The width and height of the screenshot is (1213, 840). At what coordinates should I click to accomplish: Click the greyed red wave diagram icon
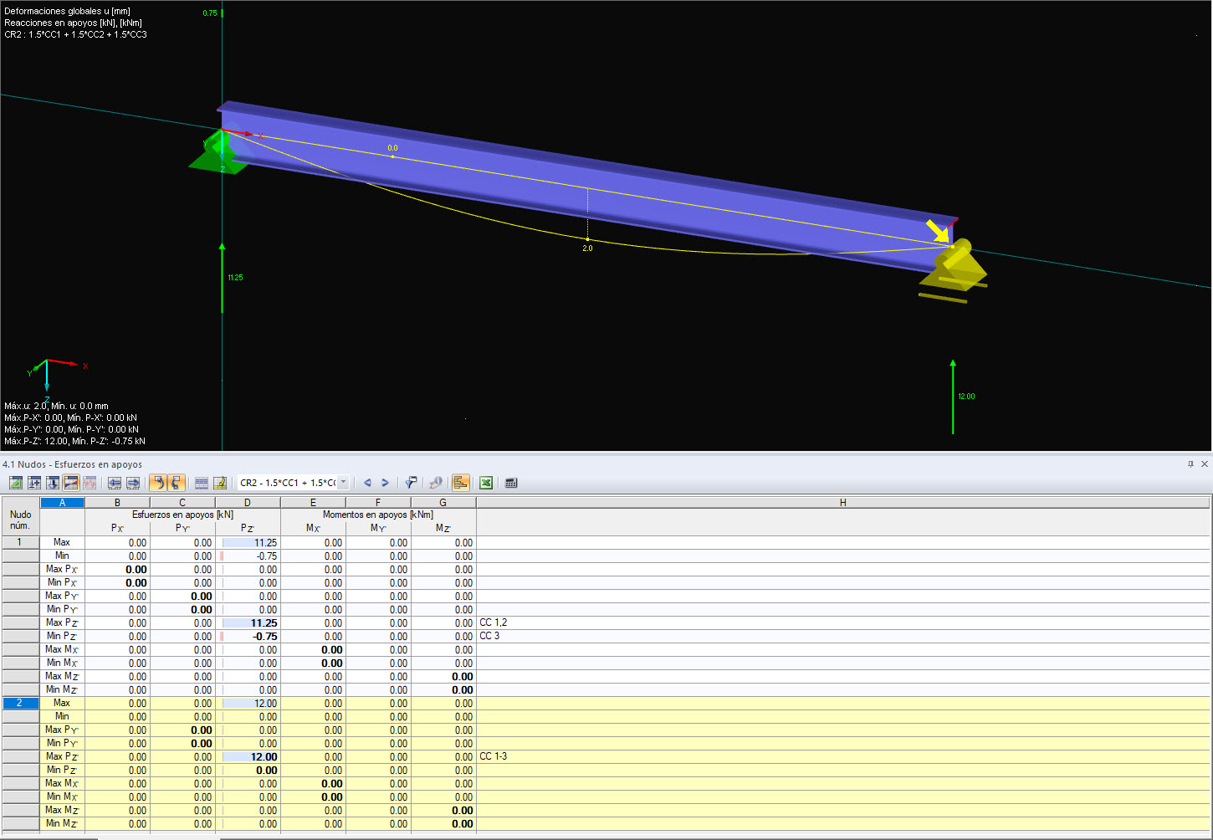pyautogui.click(x=90, y=483)
